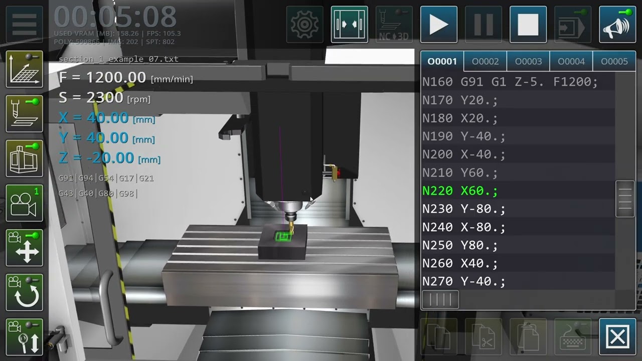Click the vertical scrollbar handle in code panel
Image resolution: width=642 pixels, height=361 pixels.
point(625,199)
